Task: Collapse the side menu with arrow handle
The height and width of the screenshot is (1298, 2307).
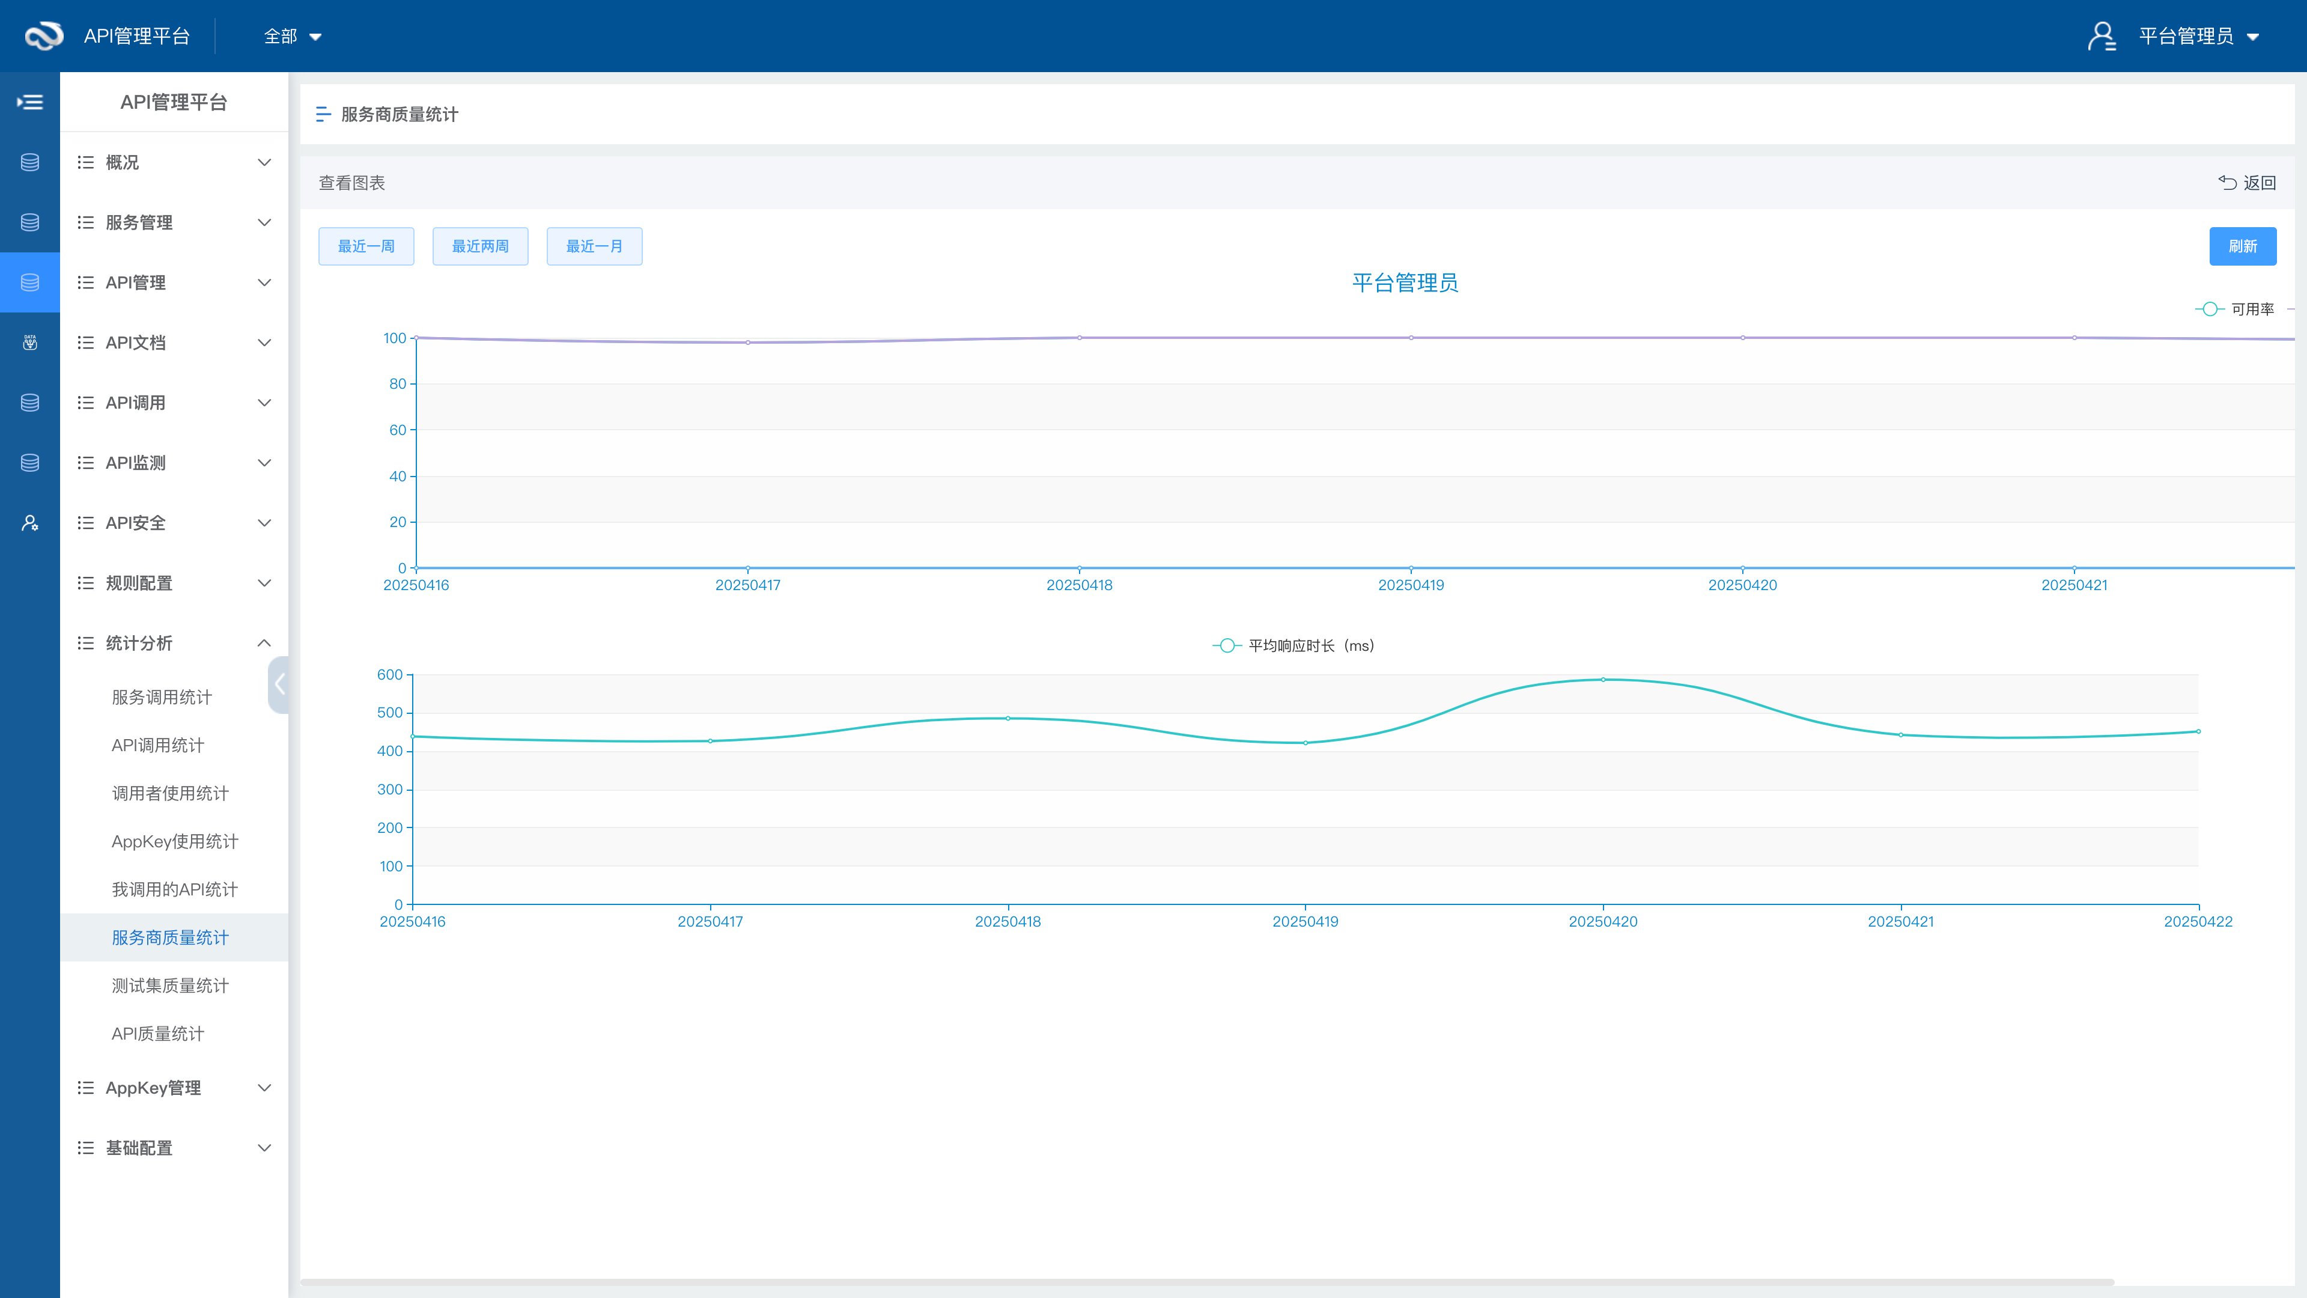Action: [x=279, y=684]
